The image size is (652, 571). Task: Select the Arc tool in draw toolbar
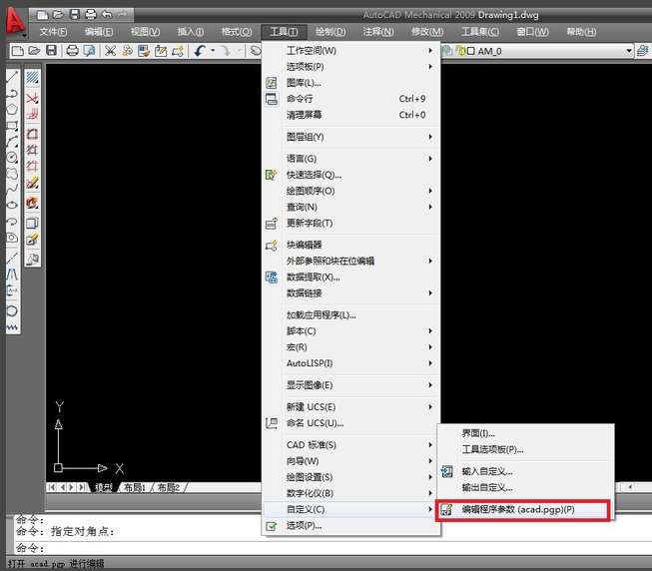12,142
